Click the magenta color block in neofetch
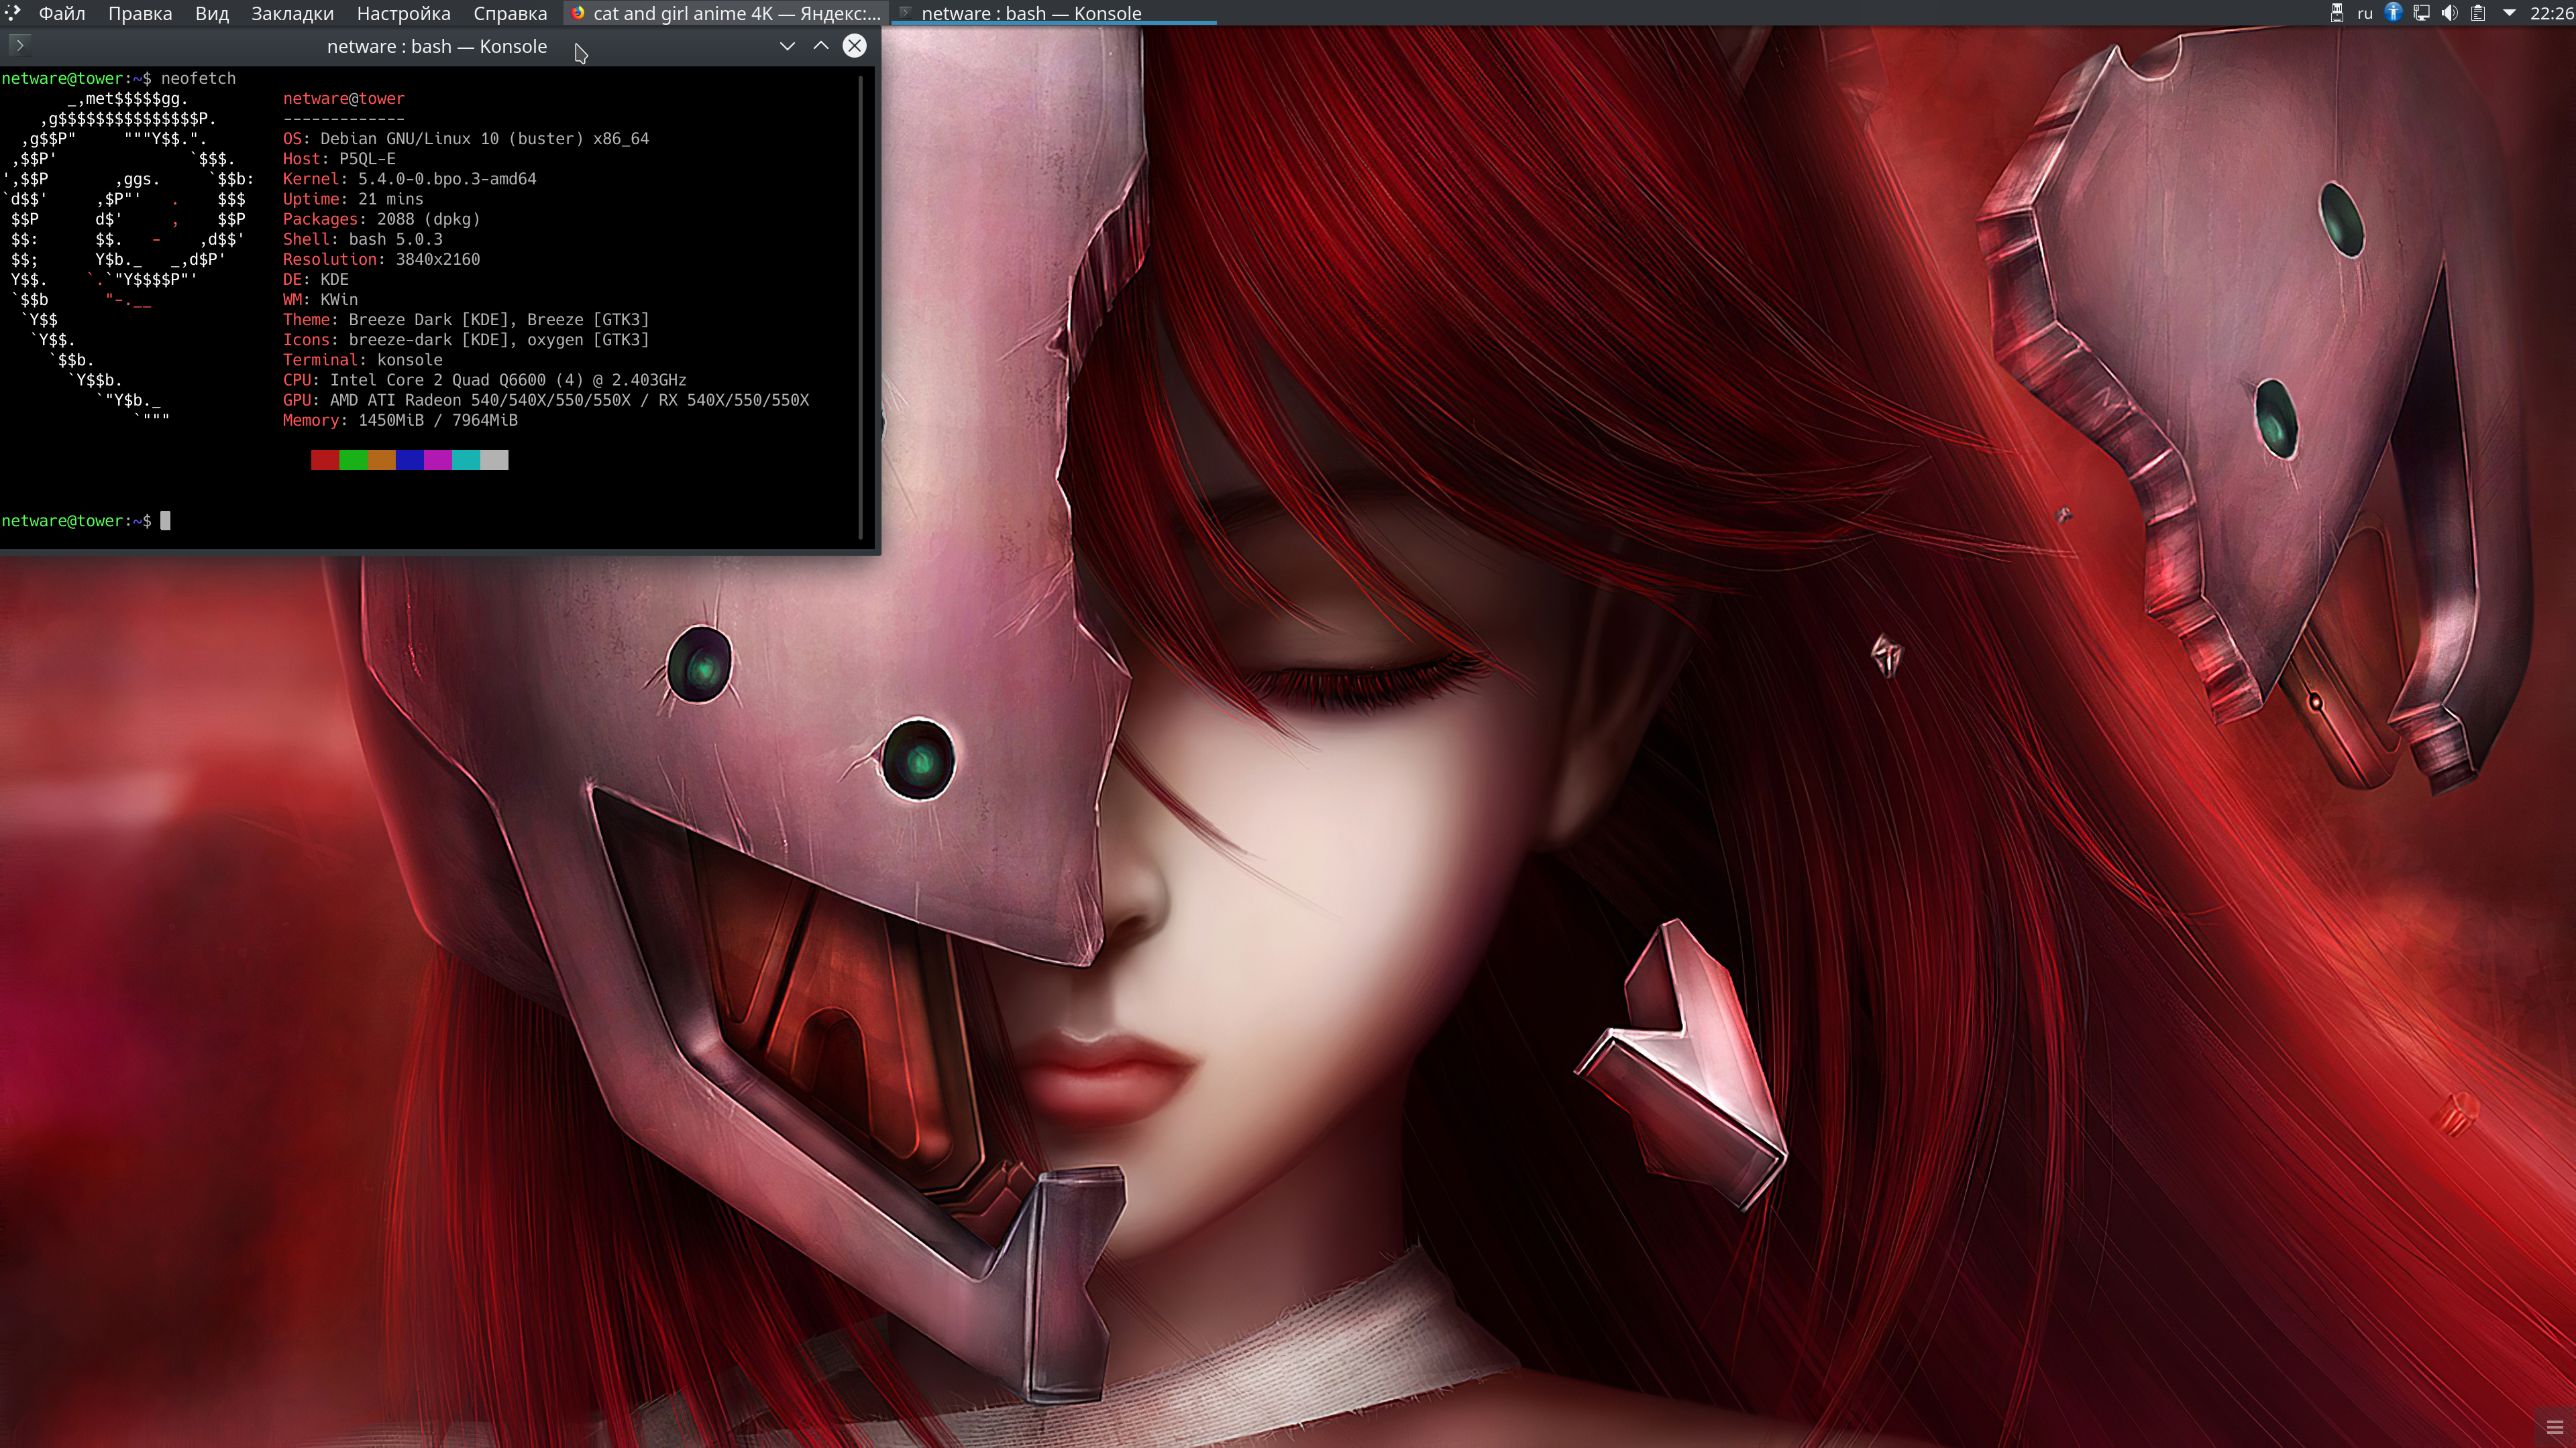 point(438,460)
